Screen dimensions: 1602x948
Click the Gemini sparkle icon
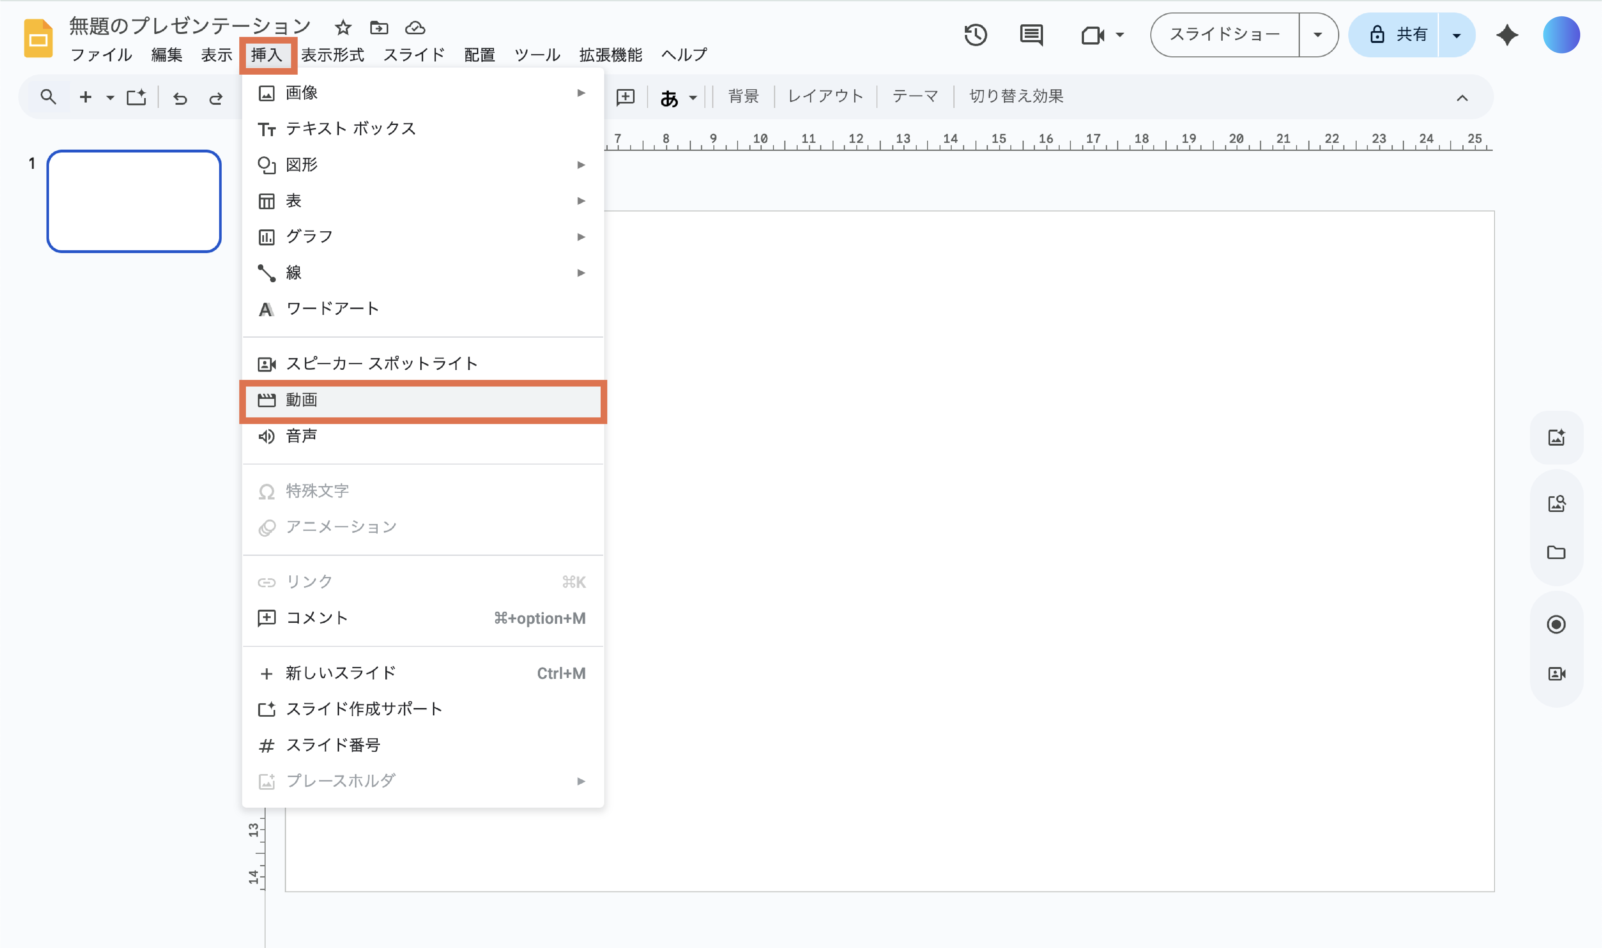click(x=1507, y=35)
